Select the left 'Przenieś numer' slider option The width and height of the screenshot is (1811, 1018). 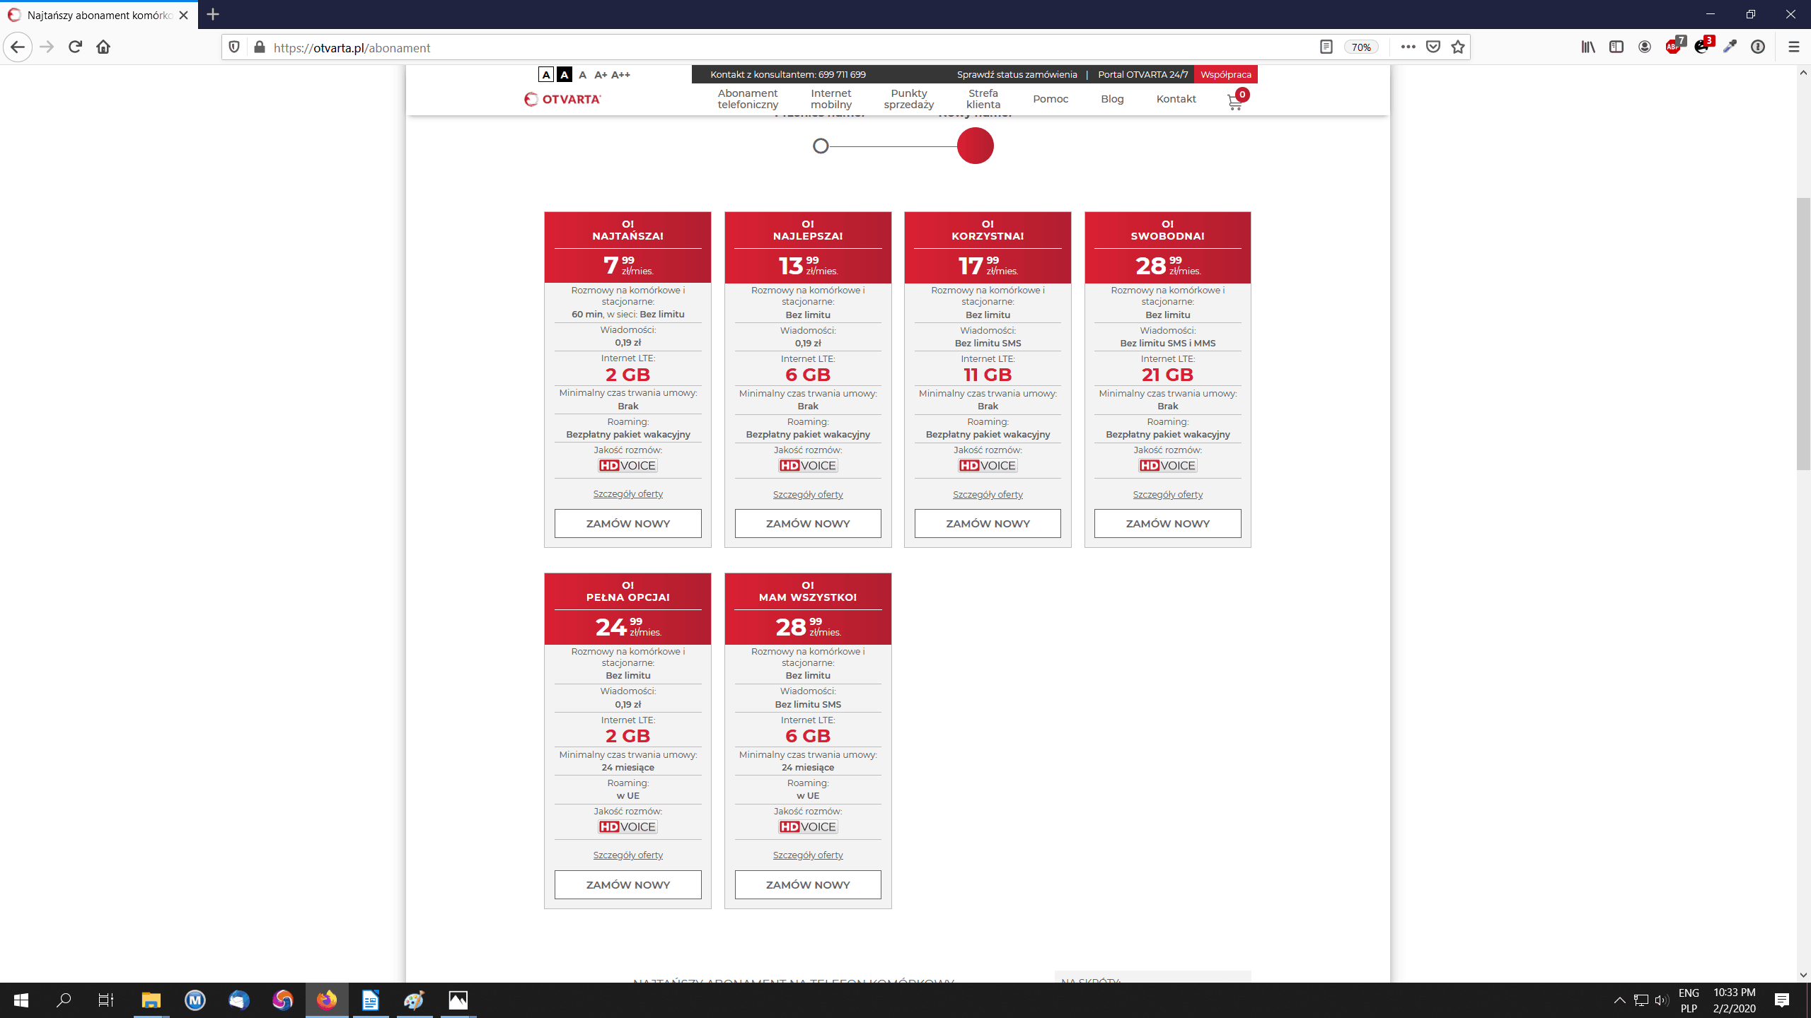[x=821, y=146]
